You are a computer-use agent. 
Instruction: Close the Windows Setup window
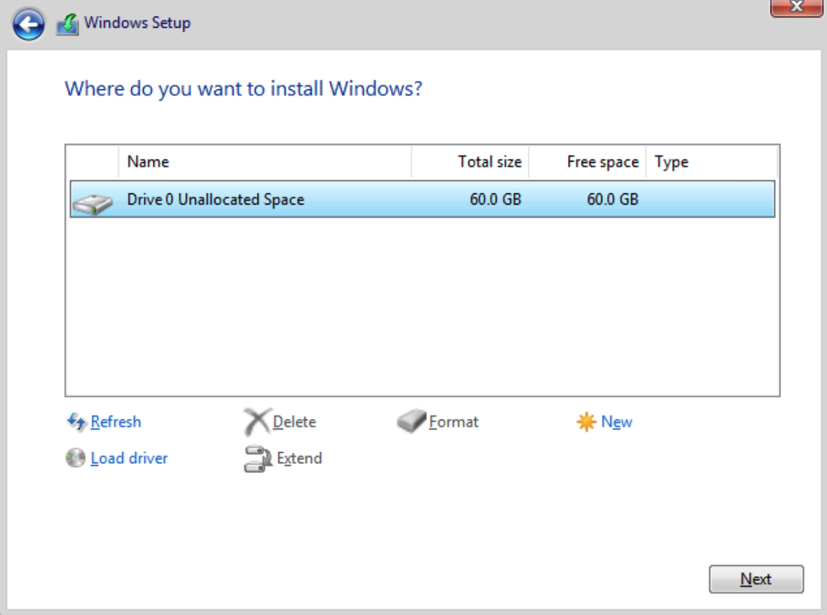pos(796,7)
